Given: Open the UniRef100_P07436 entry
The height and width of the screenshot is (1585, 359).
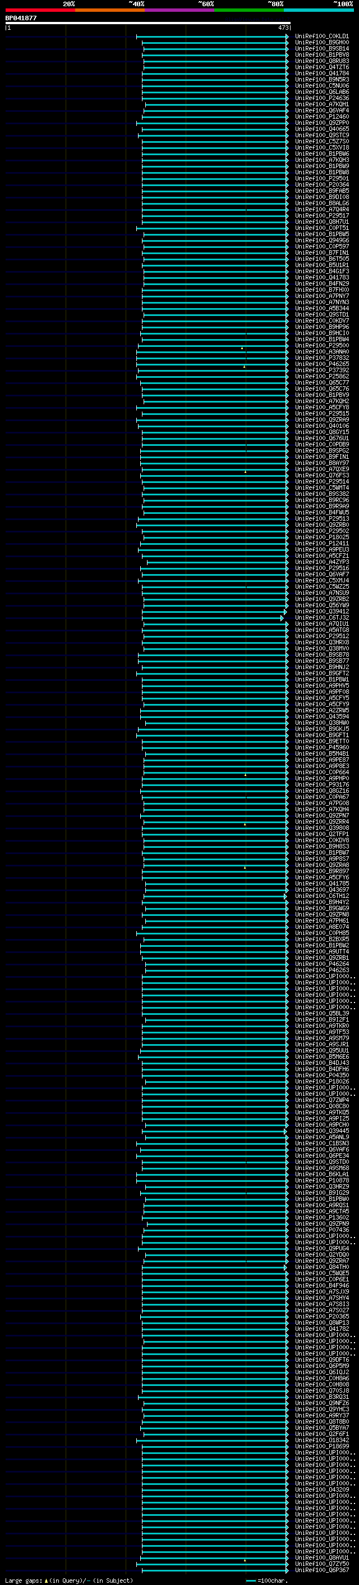Looking at the screenshot, I should click(322, 1230).
